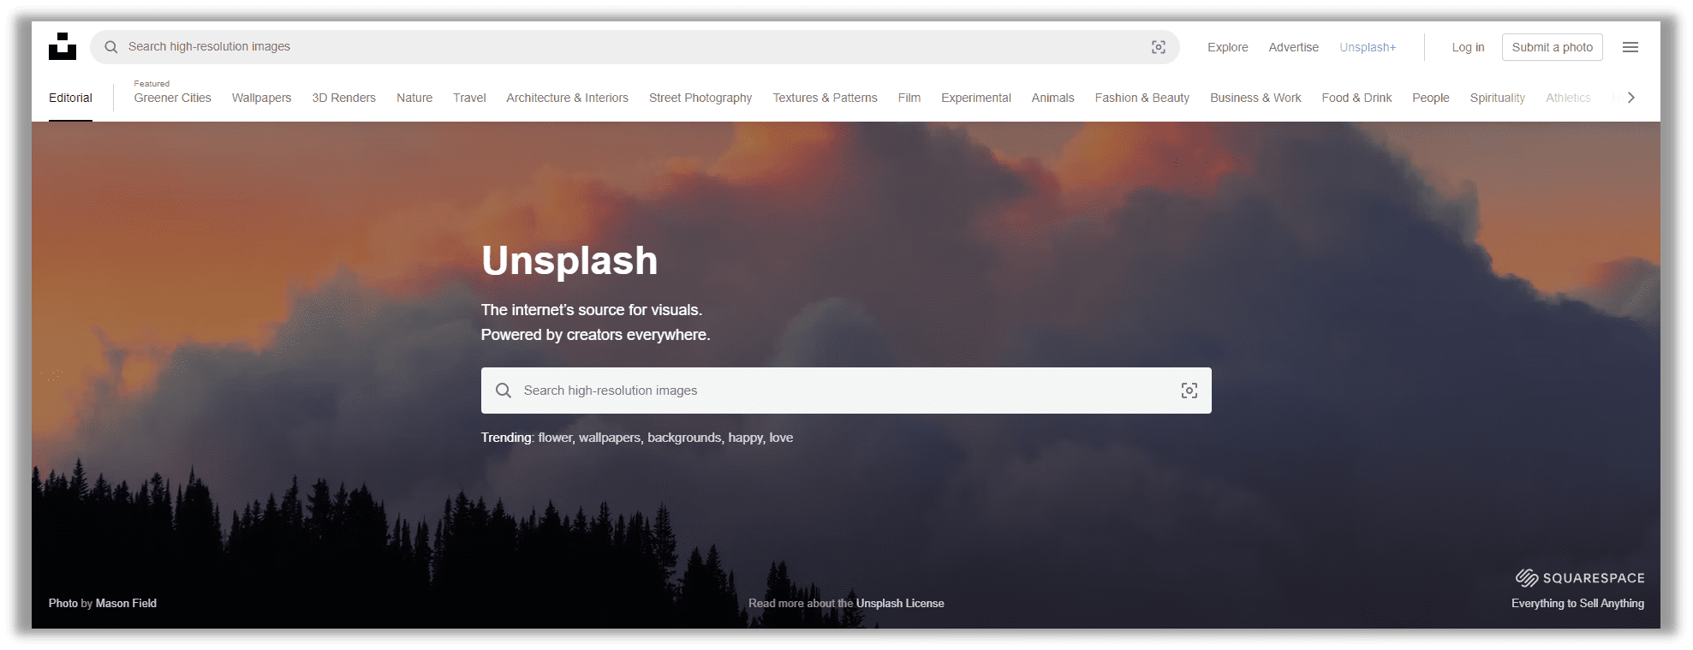Open the Spirituality category
The width and height of the screenshot is (1693, 650).
pyautogui.click(x=1498, y=98)
